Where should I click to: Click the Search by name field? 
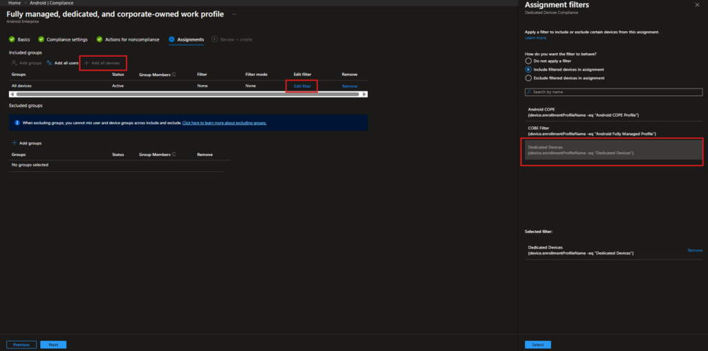click(613, 91)
